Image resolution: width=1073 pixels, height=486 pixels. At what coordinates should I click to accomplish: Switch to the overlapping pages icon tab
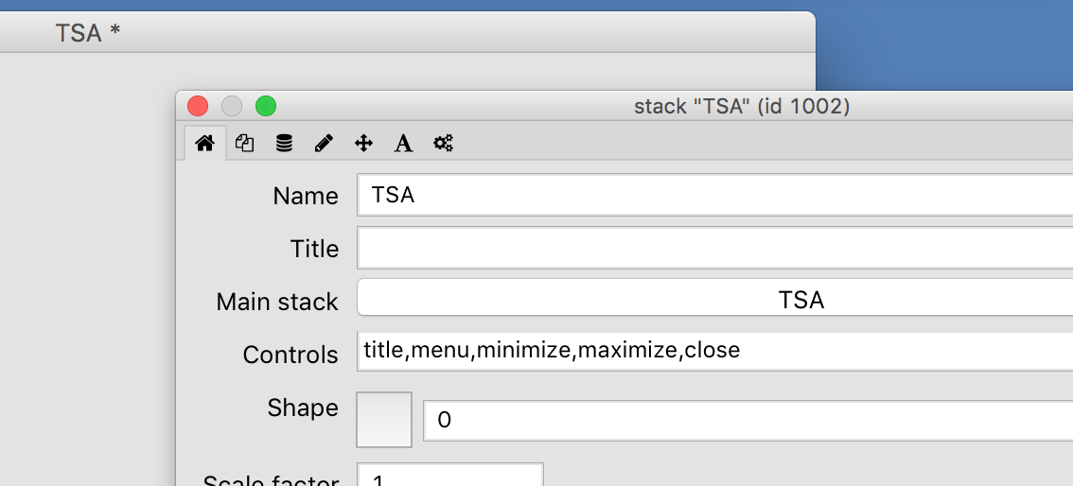(244, 144)
